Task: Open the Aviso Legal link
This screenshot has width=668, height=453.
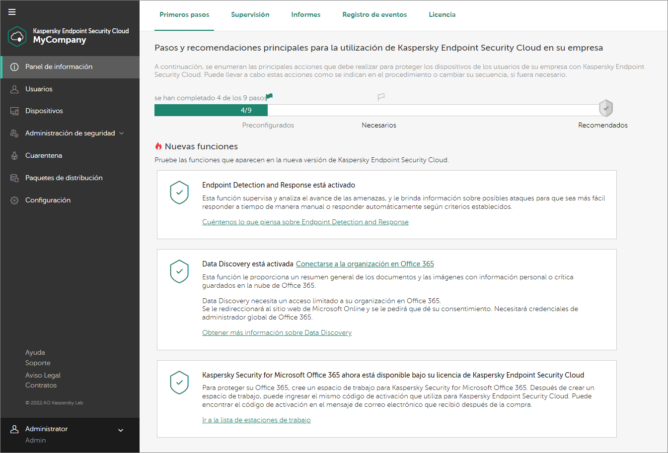Action: [x=43, y=376]
